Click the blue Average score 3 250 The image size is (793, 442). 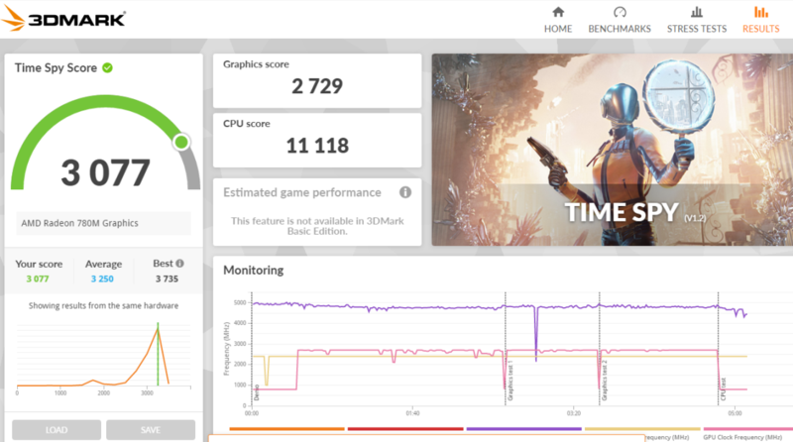click(x=103, y=279)
